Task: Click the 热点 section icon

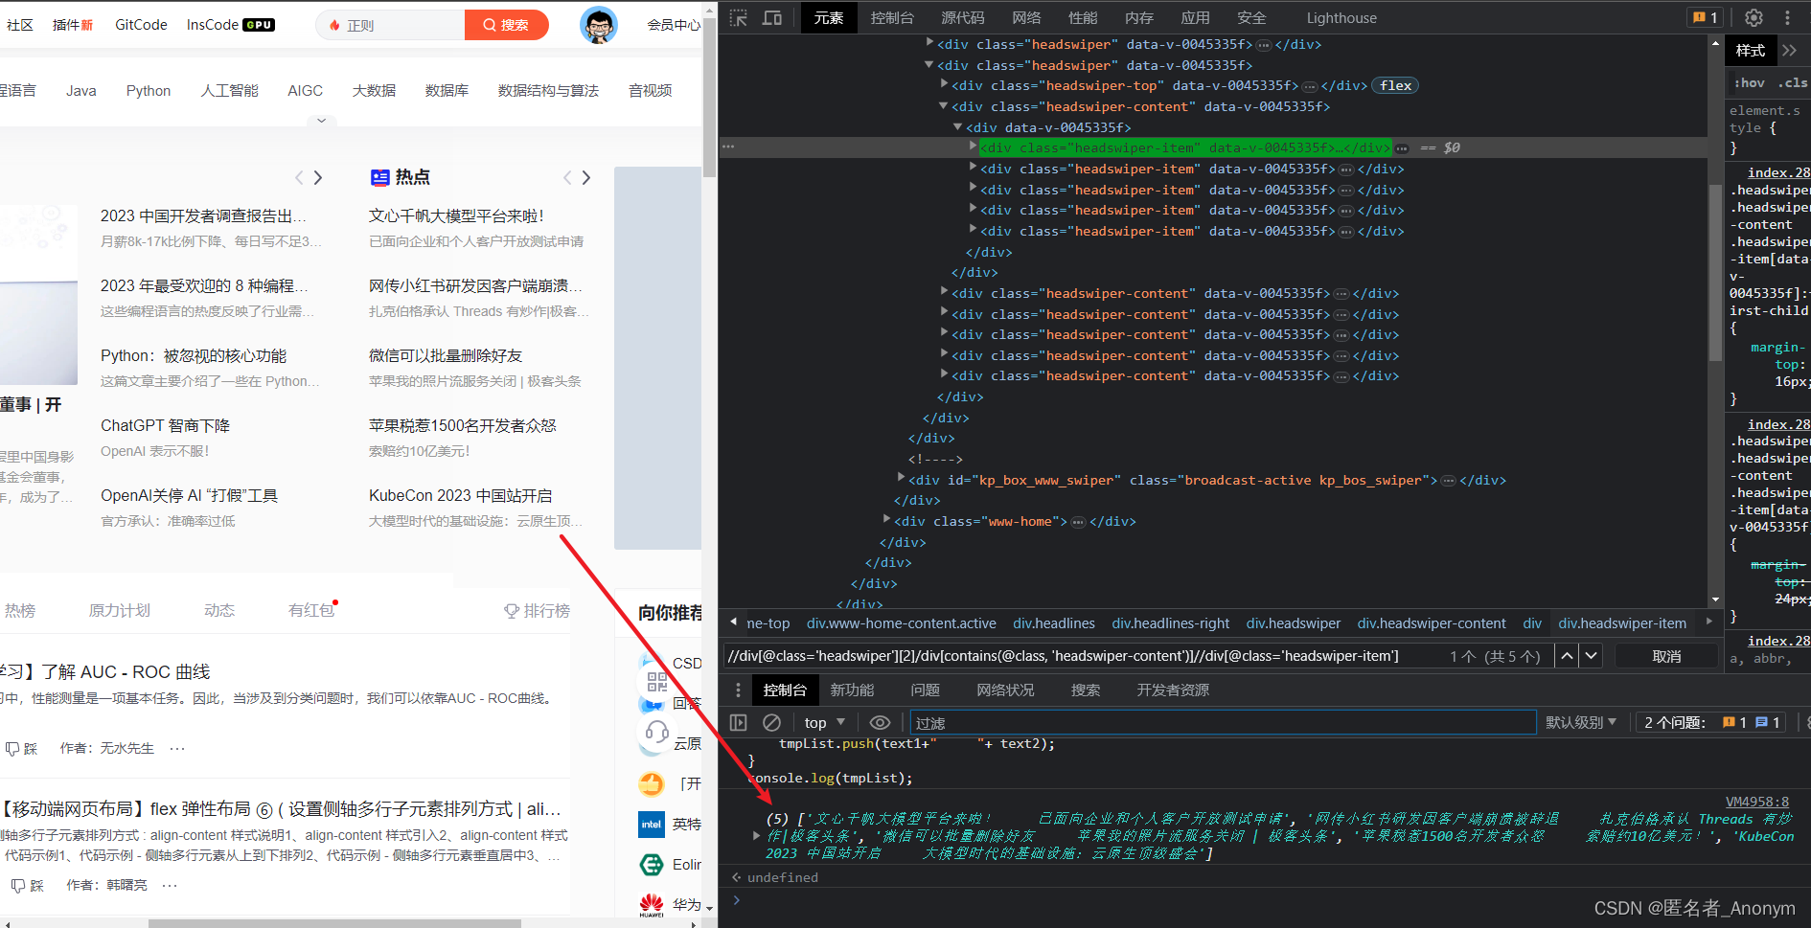Action: (x=380, y=177)
